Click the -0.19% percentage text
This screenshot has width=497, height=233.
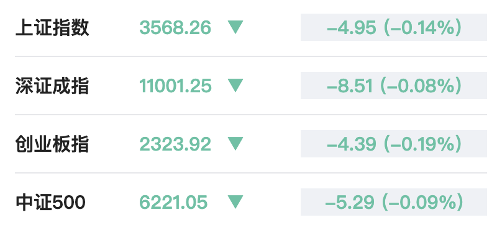422,144
